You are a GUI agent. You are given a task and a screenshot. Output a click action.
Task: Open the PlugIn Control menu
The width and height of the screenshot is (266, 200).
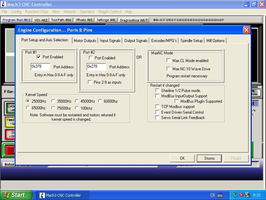[x=110, y=12]
